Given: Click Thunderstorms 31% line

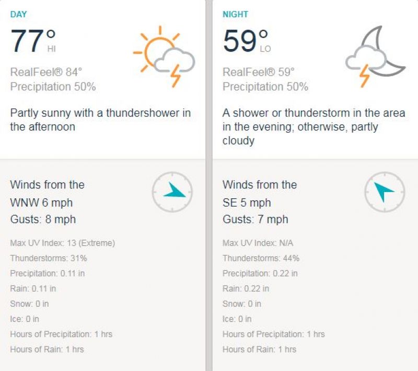Looking at the screenshot, I should pyautogui.click(x=49, y=258).
